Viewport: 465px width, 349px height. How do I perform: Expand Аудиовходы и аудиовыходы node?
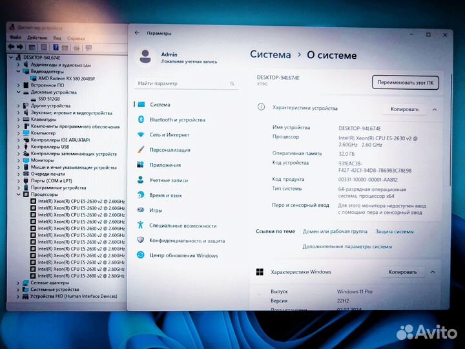click(18, 65)
